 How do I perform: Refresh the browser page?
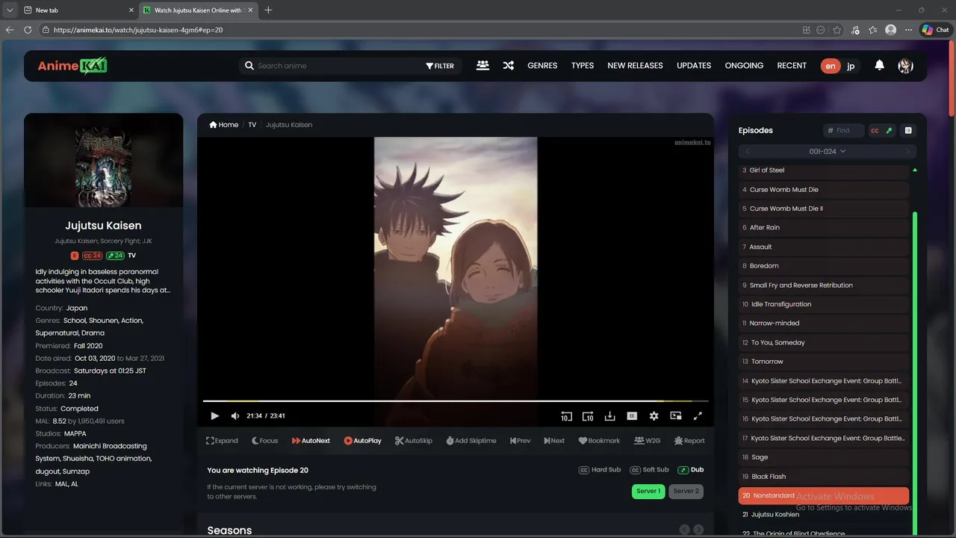coord(28,30)
